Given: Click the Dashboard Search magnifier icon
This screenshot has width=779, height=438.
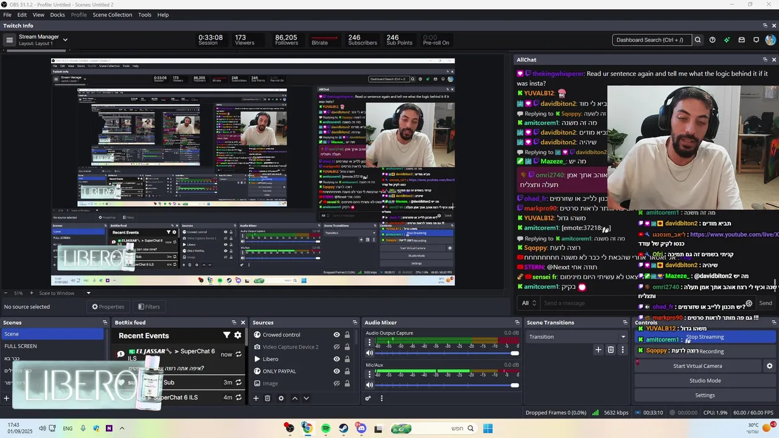Looking at the screenshot, I should tap(697, 40).
